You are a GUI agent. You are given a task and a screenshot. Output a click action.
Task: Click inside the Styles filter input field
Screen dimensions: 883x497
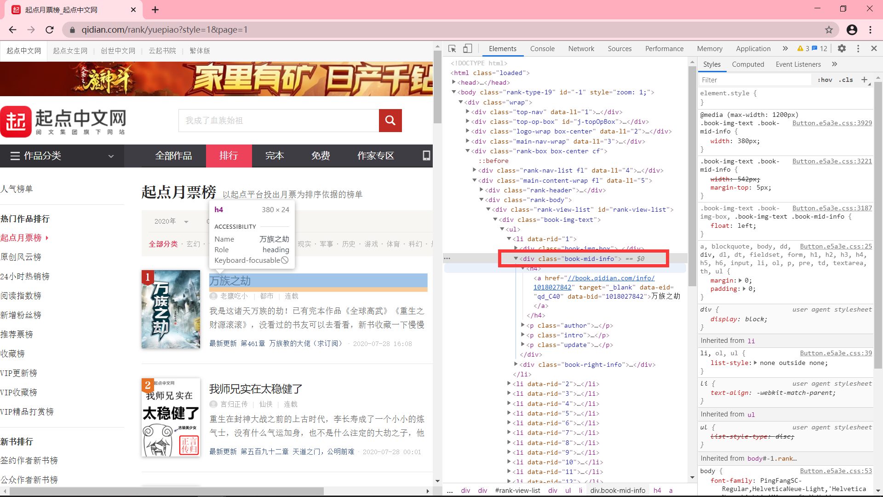[754, 80]
